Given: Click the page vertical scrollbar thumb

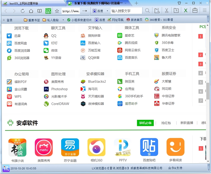Looking at the screenshot, I should point(208,91).
